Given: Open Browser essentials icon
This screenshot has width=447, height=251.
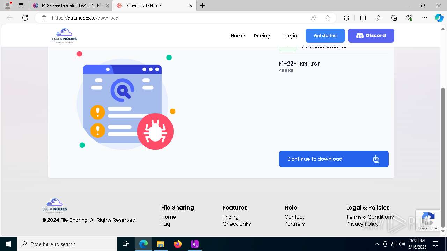Looking at the screenshot, I should pyautogui.click(x=409, y=18).
